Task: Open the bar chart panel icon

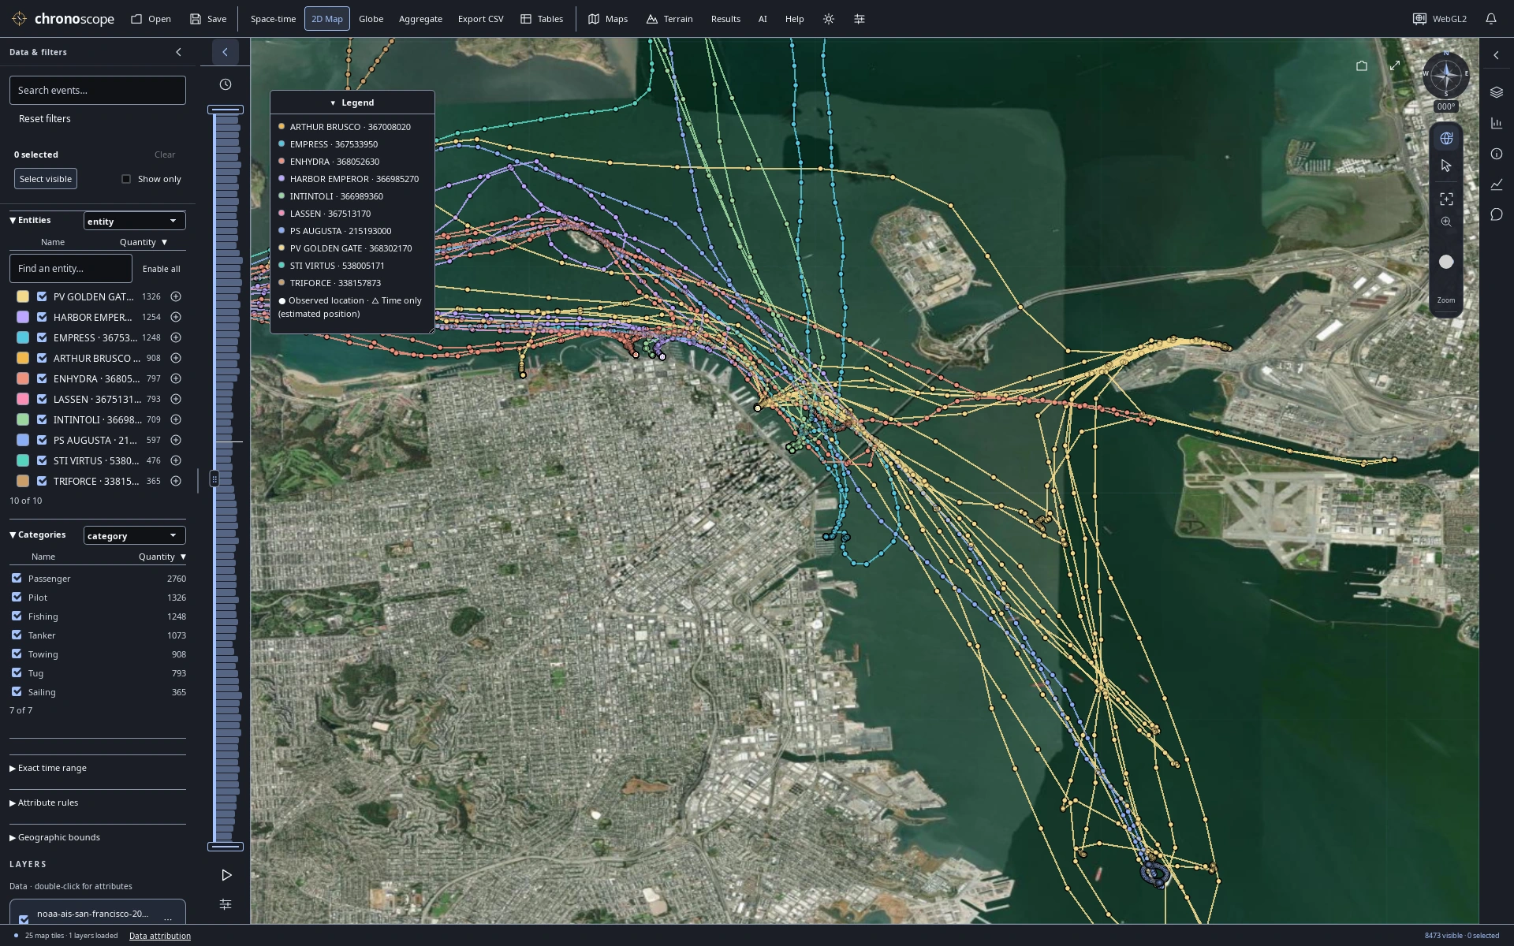Action: click(1497, 123)
